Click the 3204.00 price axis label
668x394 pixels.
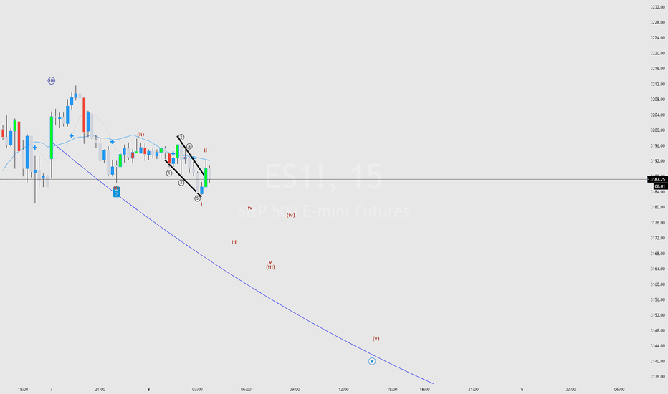[658, 115]
